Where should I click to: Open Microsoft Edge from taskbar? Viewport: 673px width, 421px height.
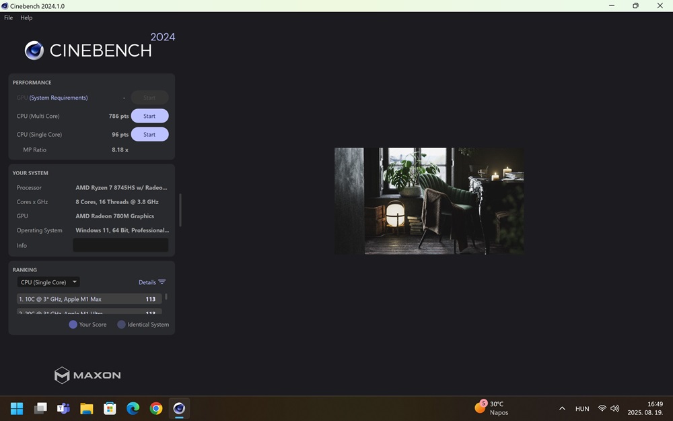click(x=133, y=408)
